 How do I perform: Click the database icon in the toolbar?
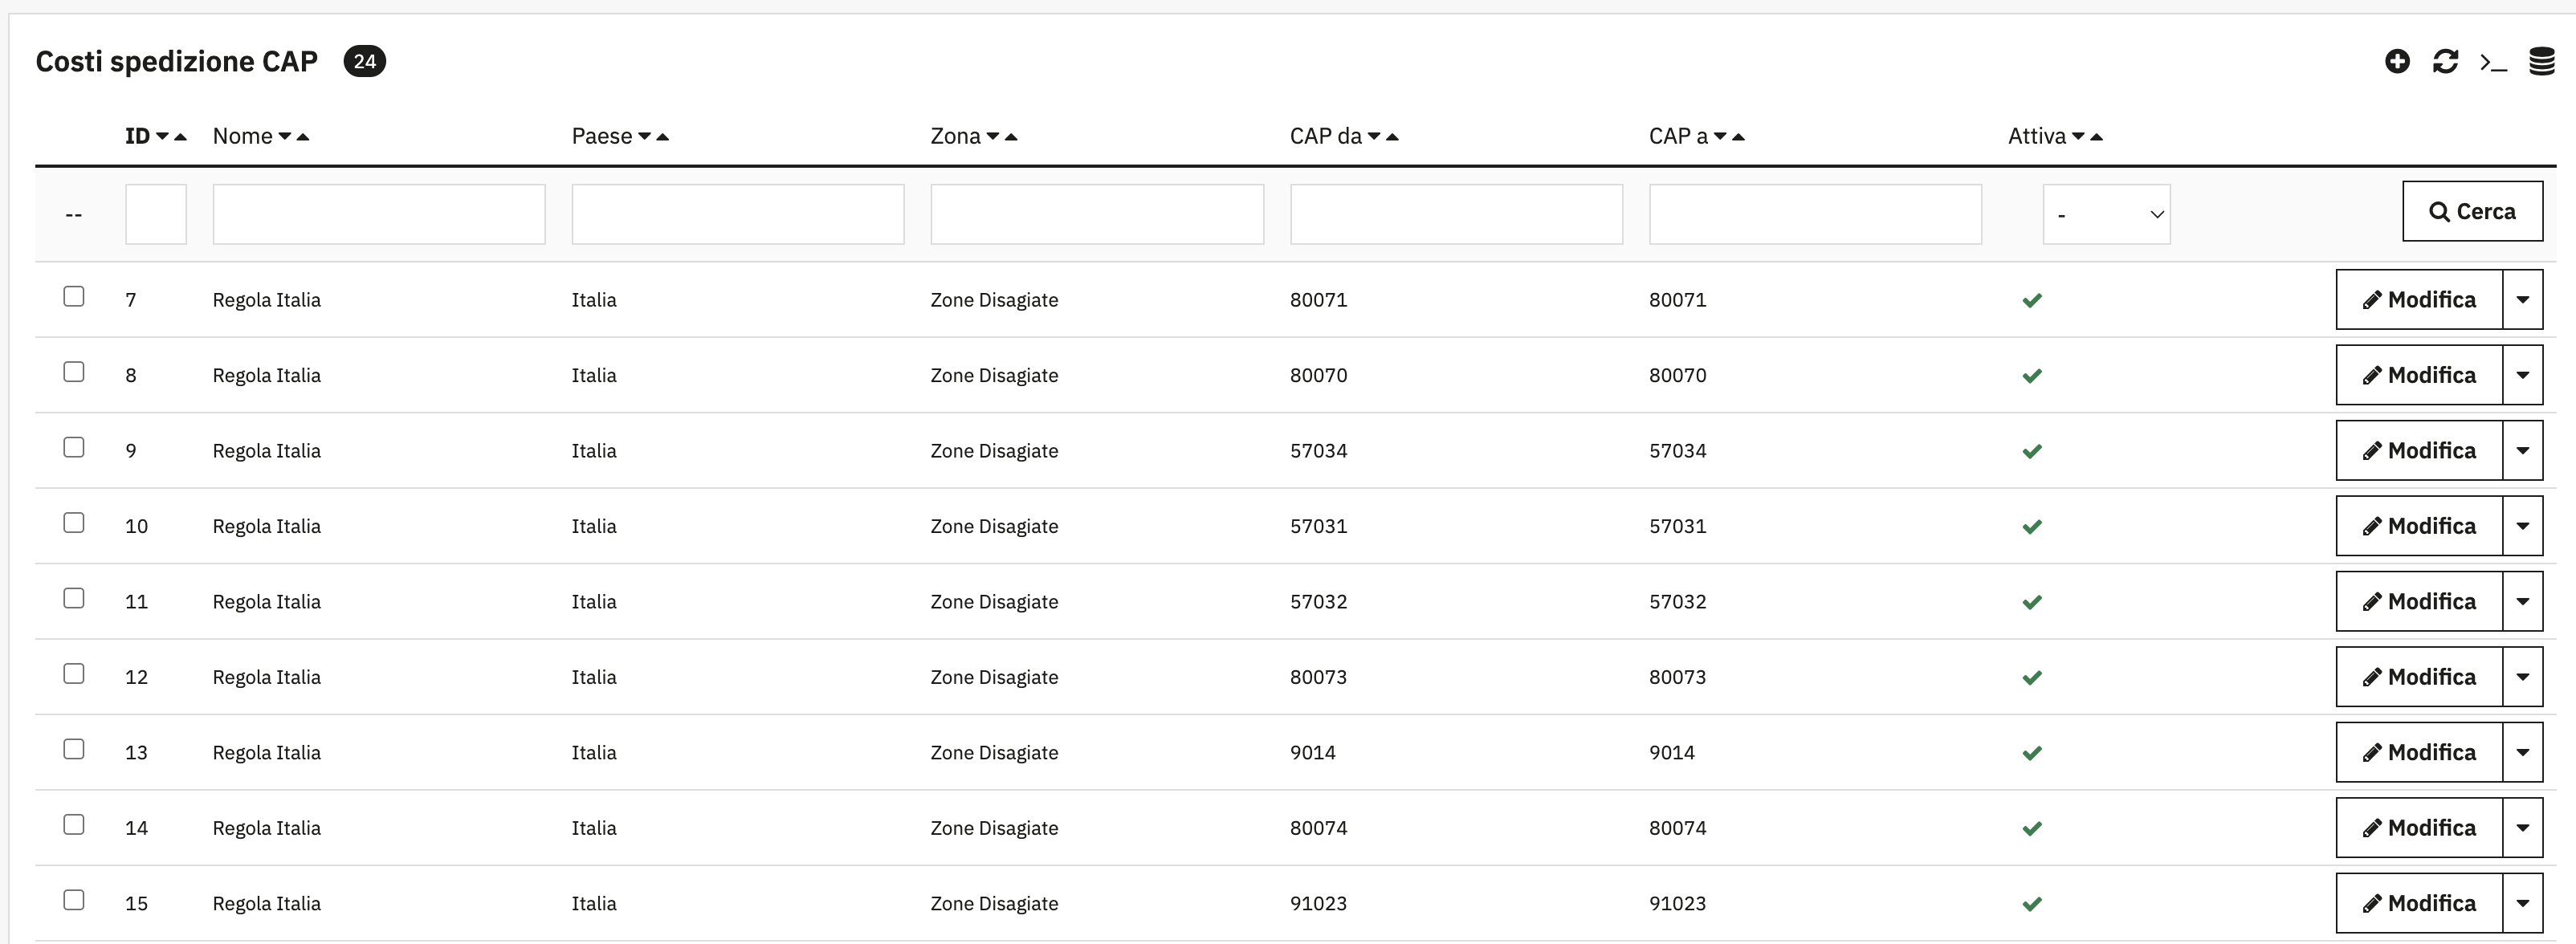[2542, 61]
